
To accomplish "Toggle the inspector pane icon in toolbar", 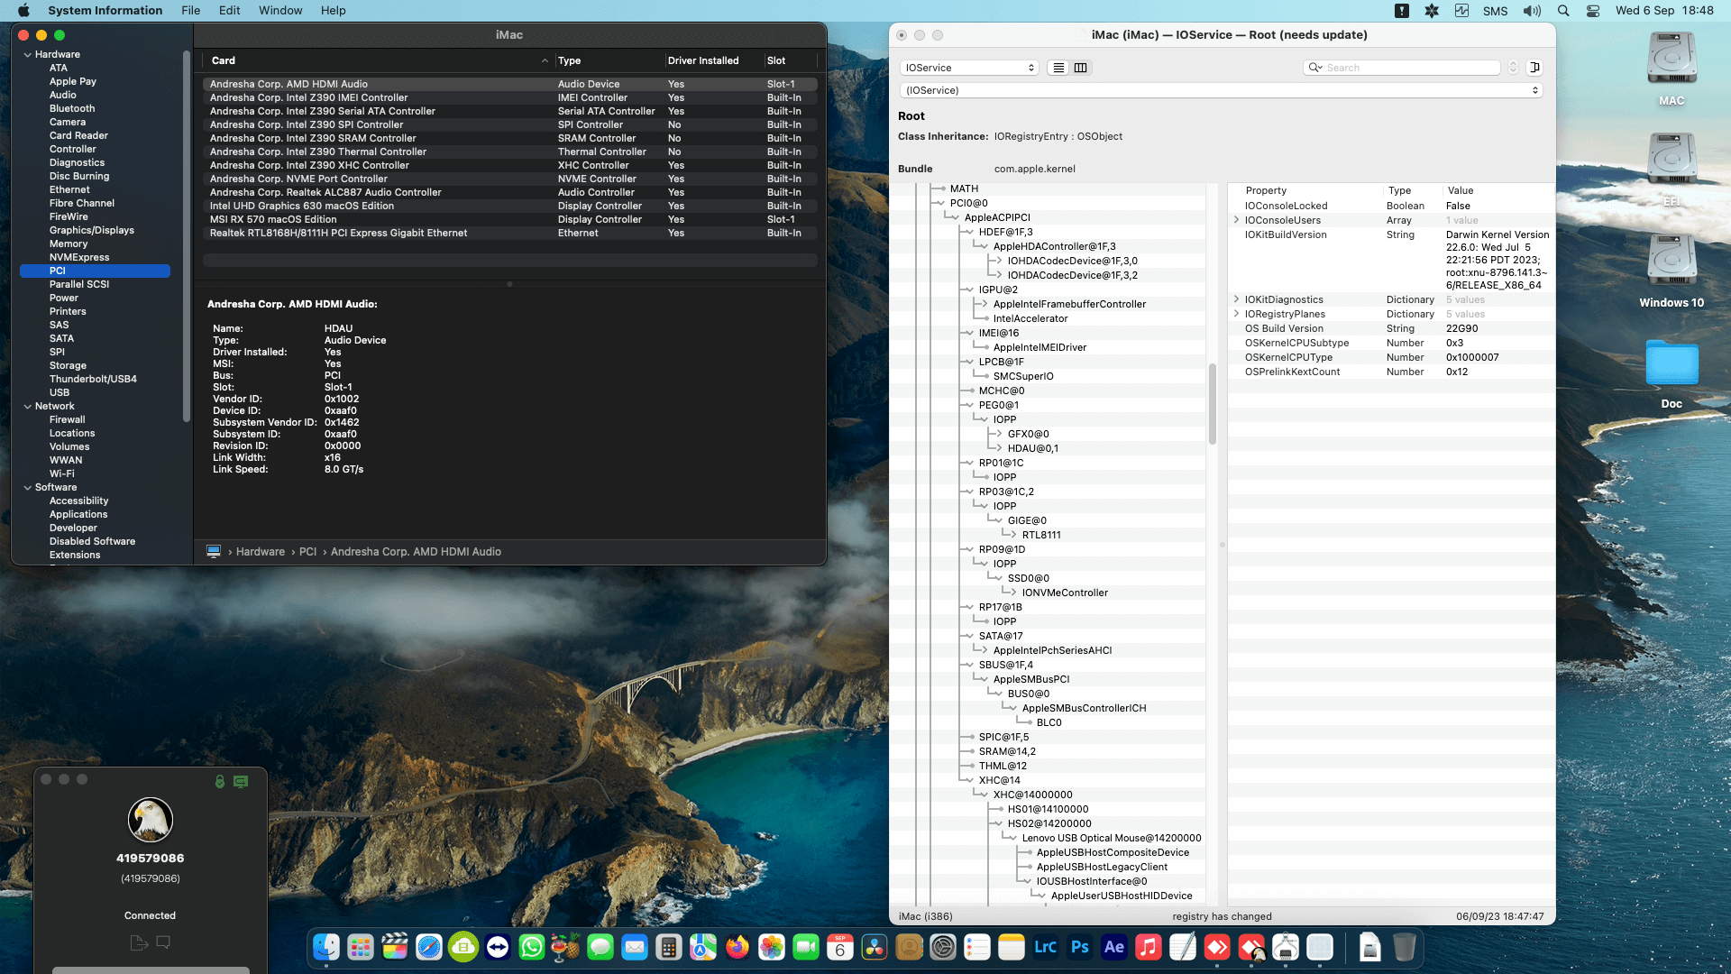I will pos(1535,68).
